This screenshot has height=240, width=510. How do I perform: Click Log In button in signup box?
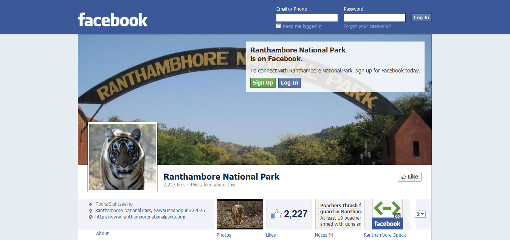(x=290, y=83)
